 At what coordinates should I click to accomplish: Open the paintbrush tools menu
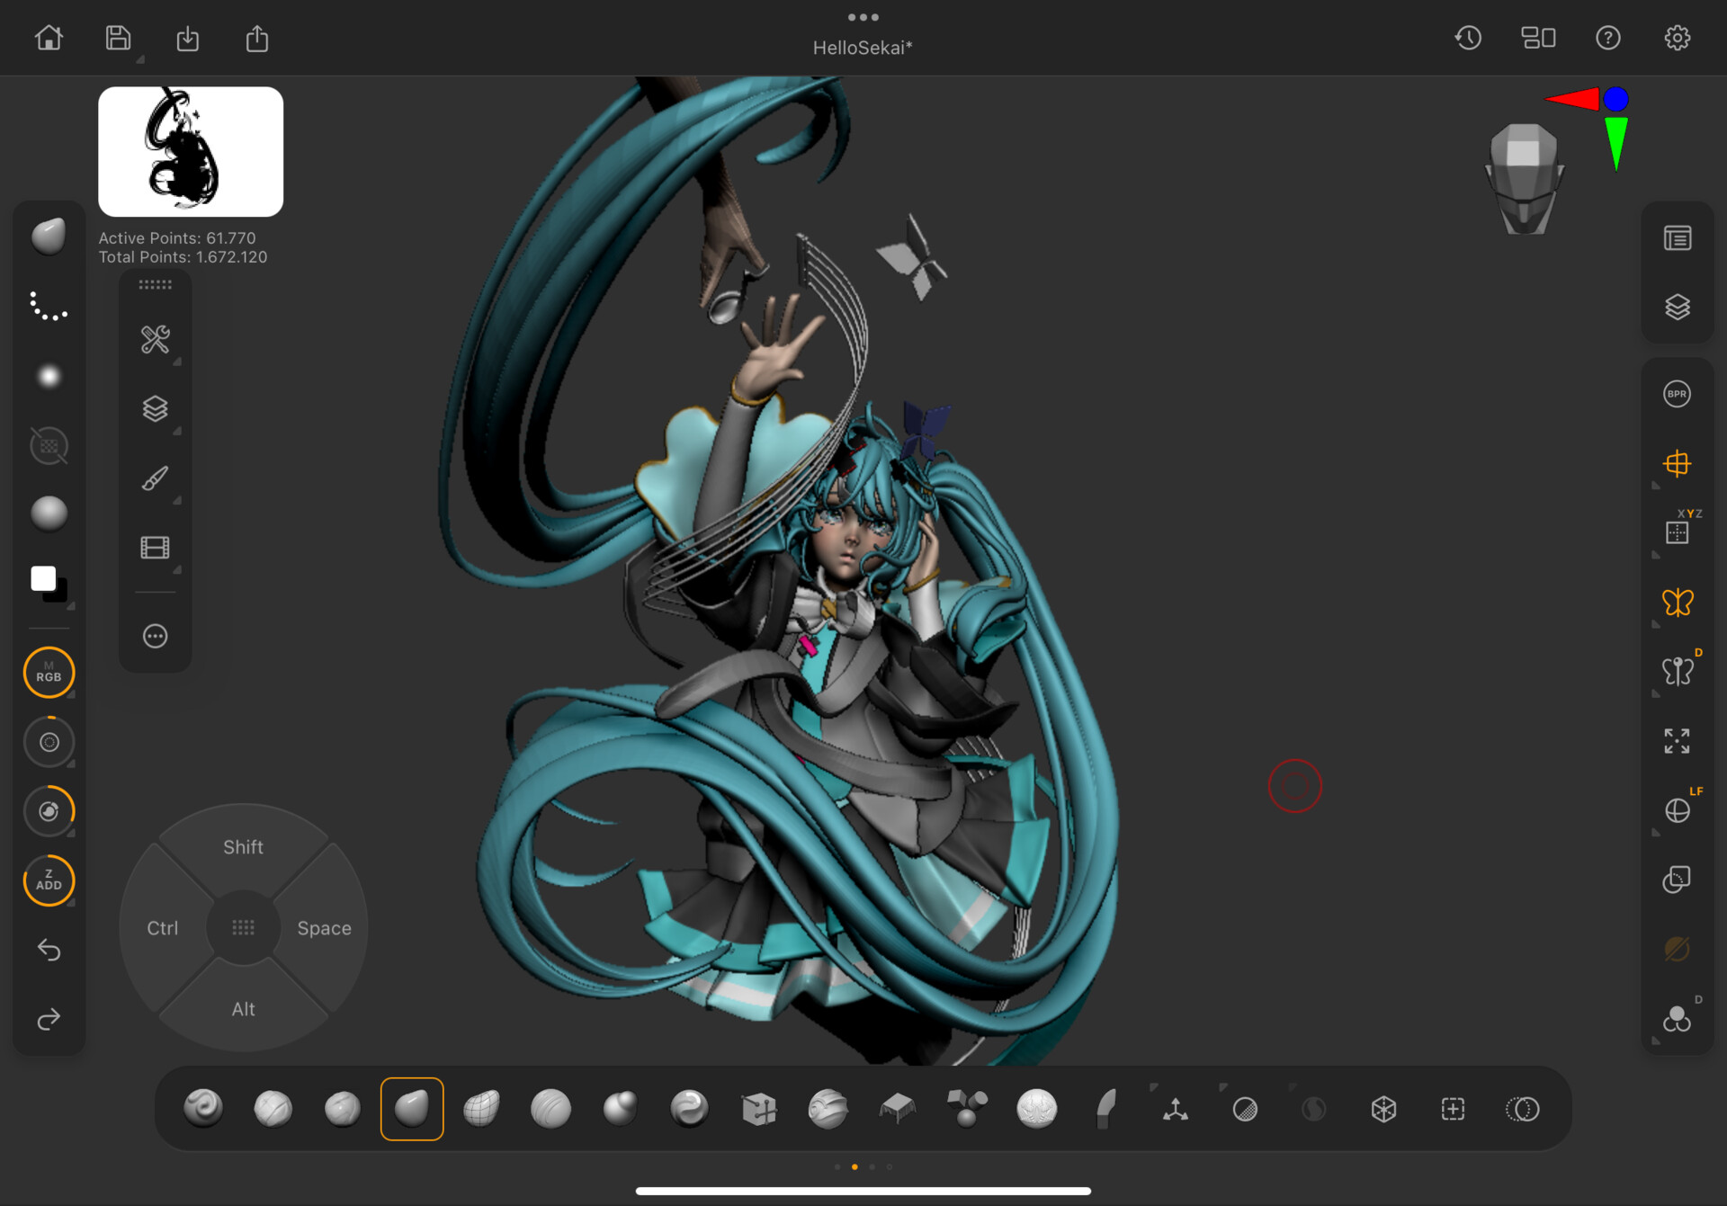pyautogui.click(x=155, y=478)
